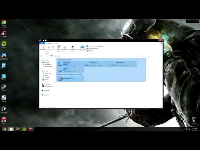Select the Michael user under Homegroup

[47, 86]
